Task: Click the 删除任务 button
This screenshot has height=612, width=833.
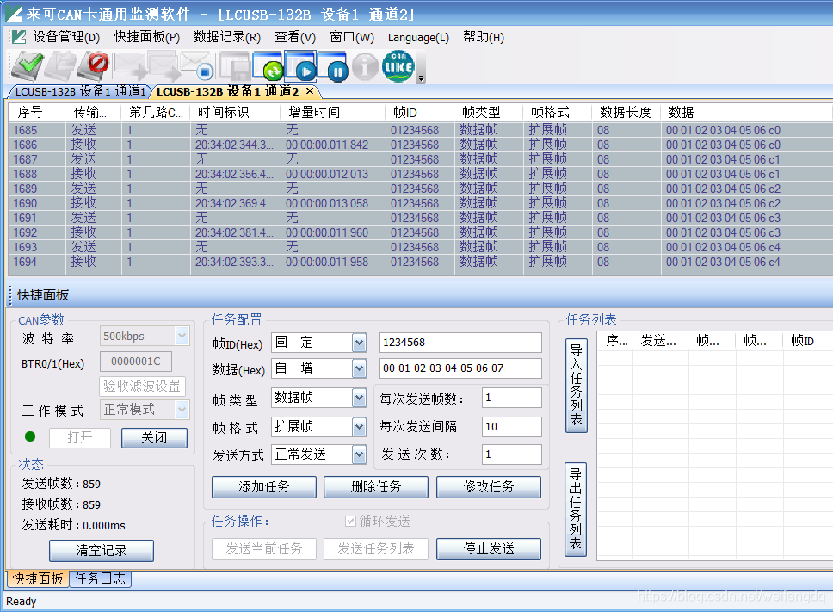Action: pyautogui.click(x=376, y=487)
